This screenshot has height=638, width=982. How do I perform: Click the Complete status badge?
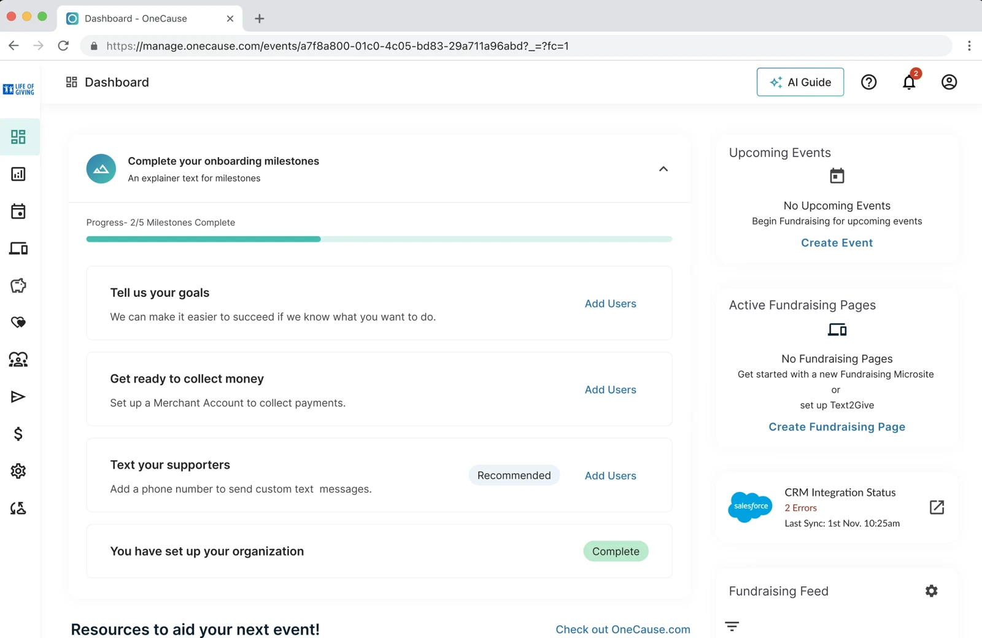pos(616,552)
